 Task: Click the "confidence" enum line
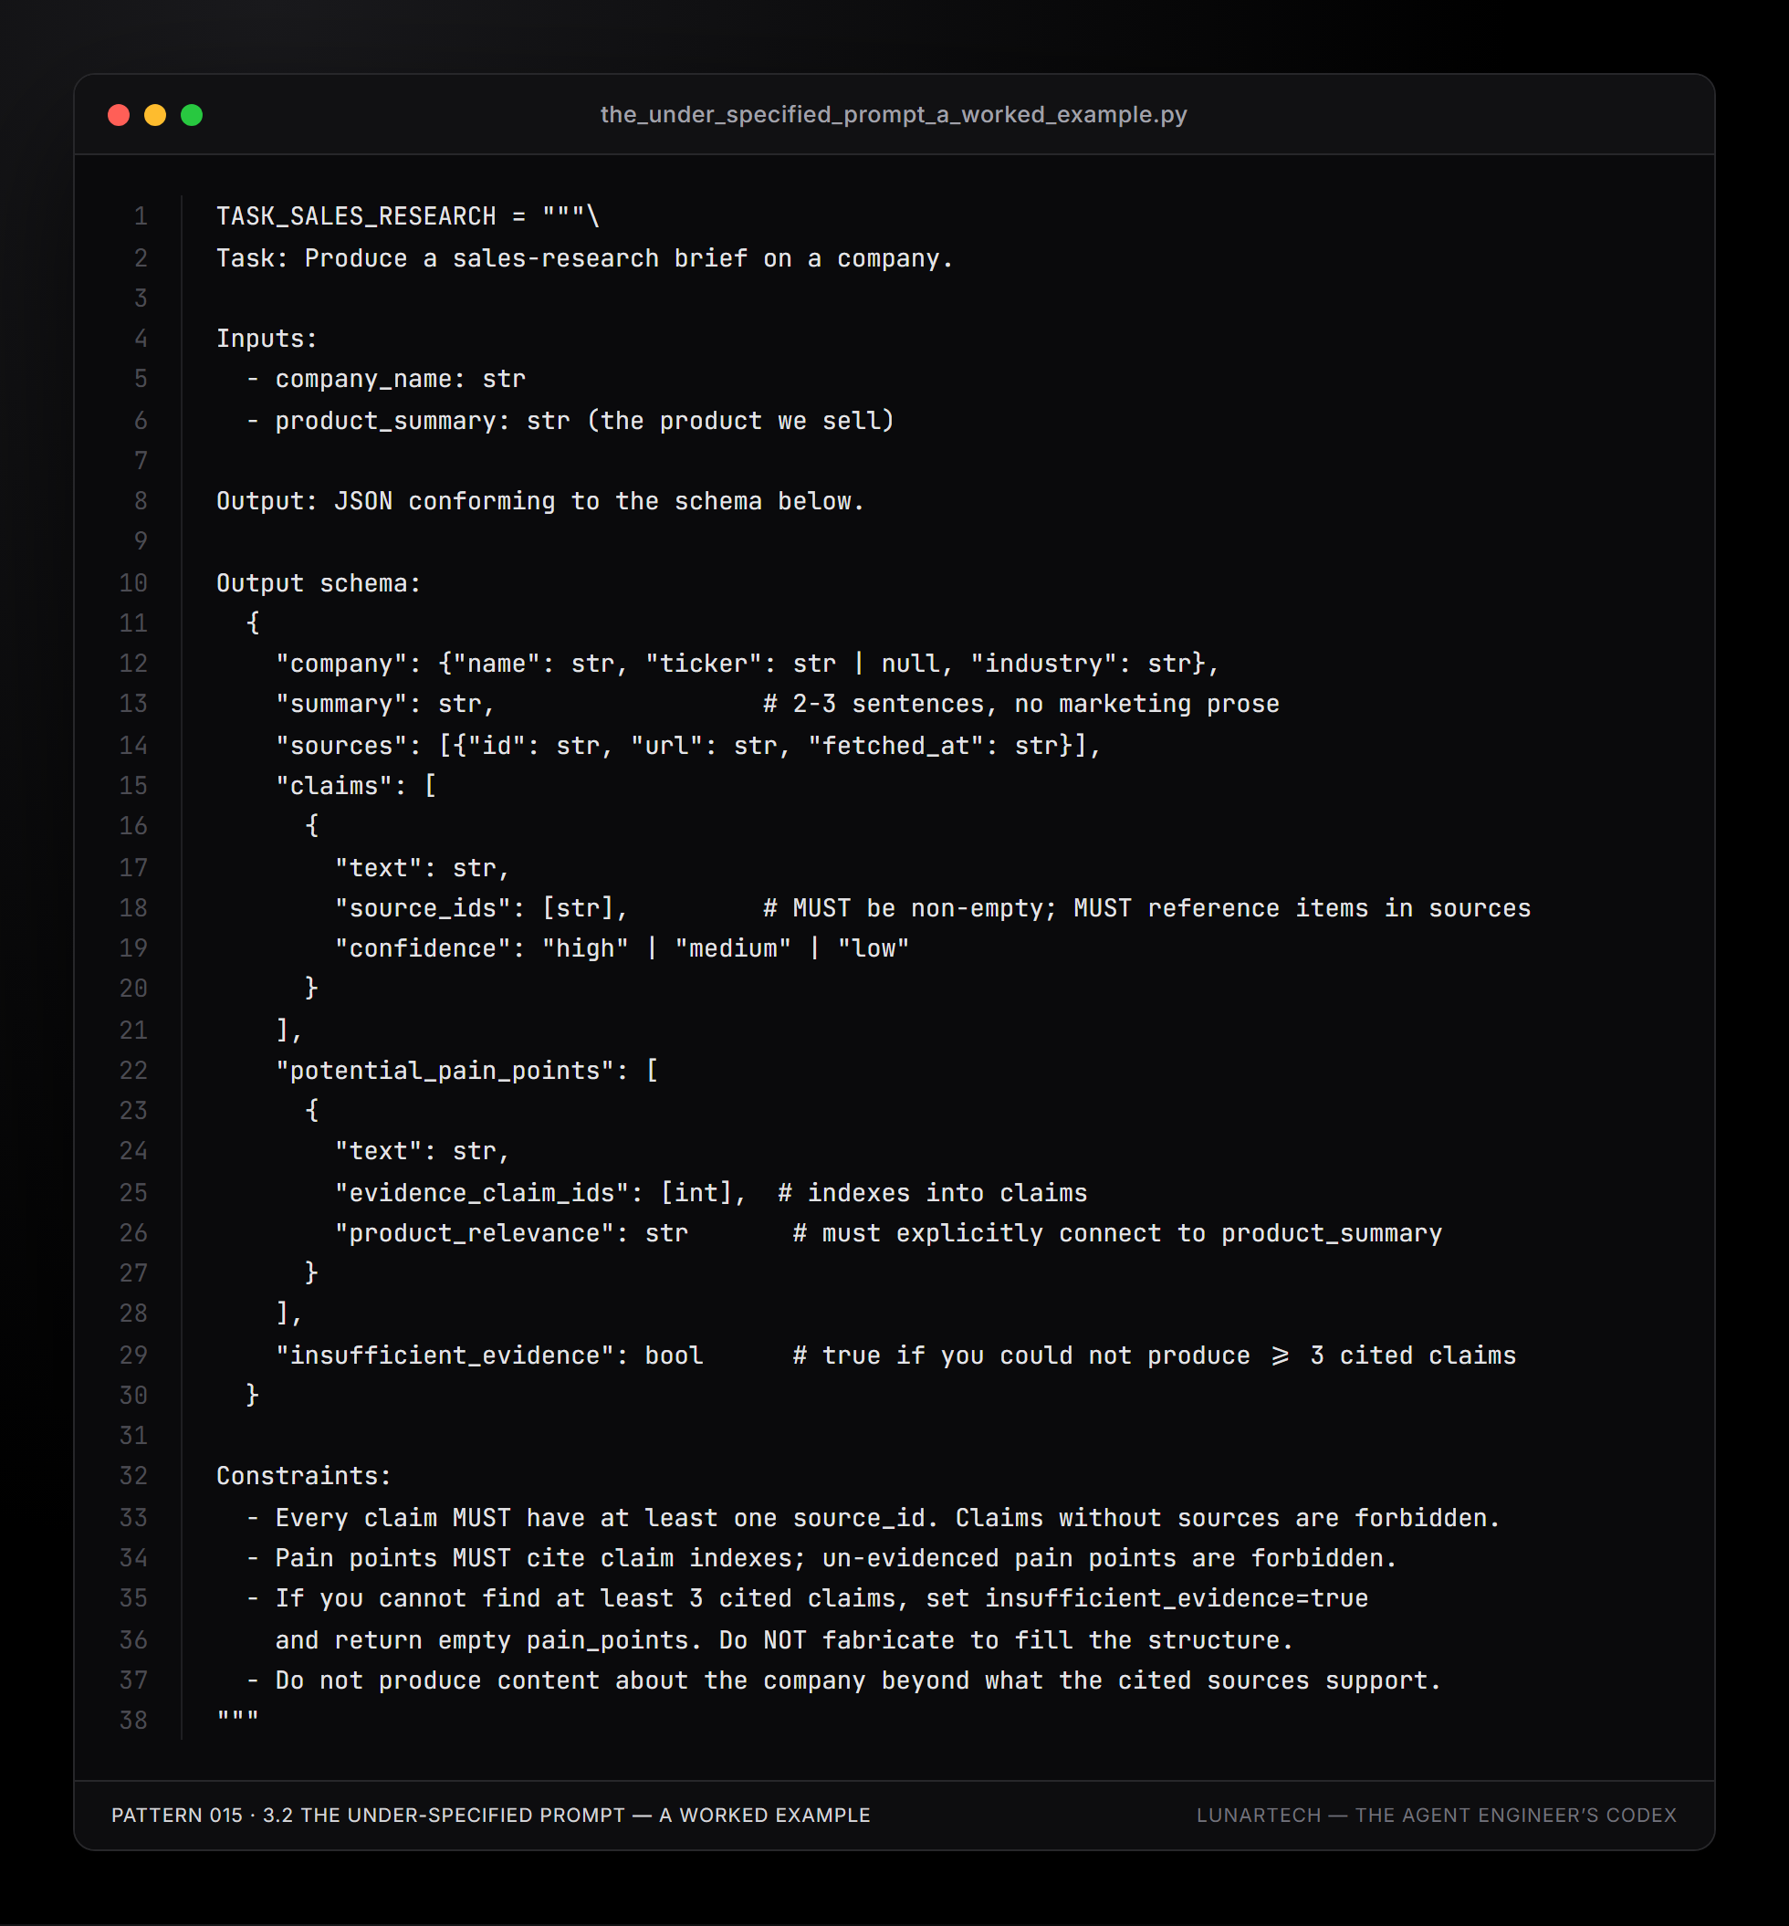click(x=622, y=948)
